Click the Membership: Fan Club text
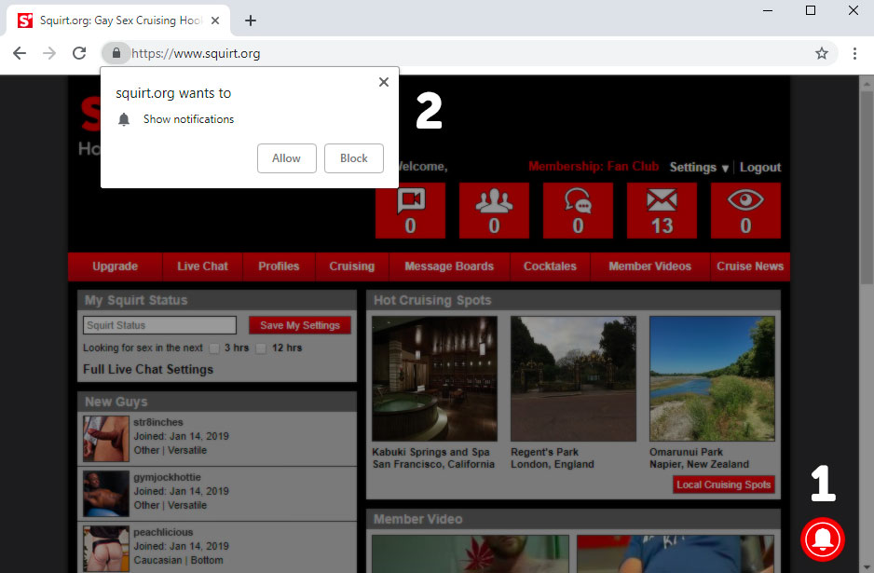This screenshot has height=573, width=874. tap(594, 167)
